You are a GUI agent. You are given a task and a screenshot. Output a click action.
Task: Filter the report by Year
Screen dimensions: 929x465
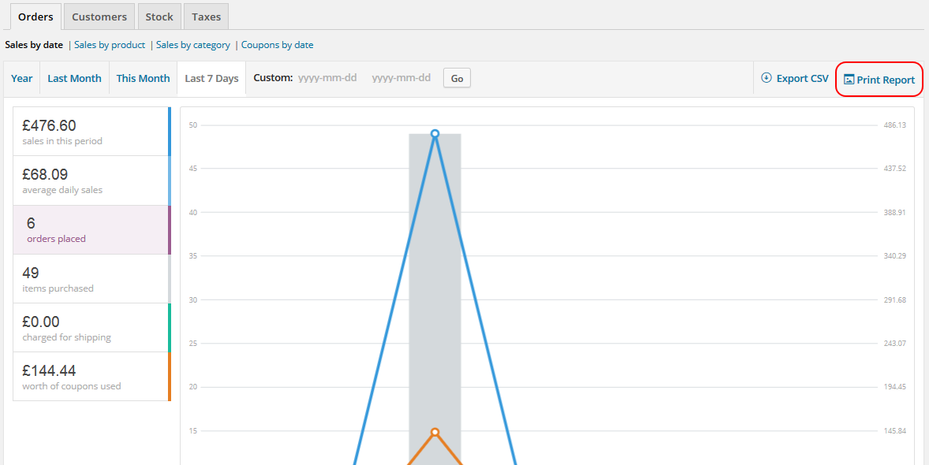[x=21, y=78]
